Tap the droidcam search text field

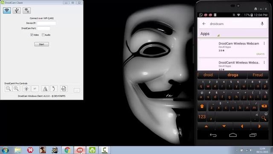coord(233,24)
